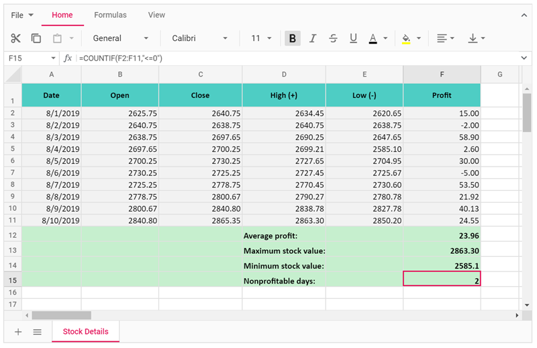Toggle Underline formatting
The width and height of the screenshot is (537, 348).
point(353,38)
